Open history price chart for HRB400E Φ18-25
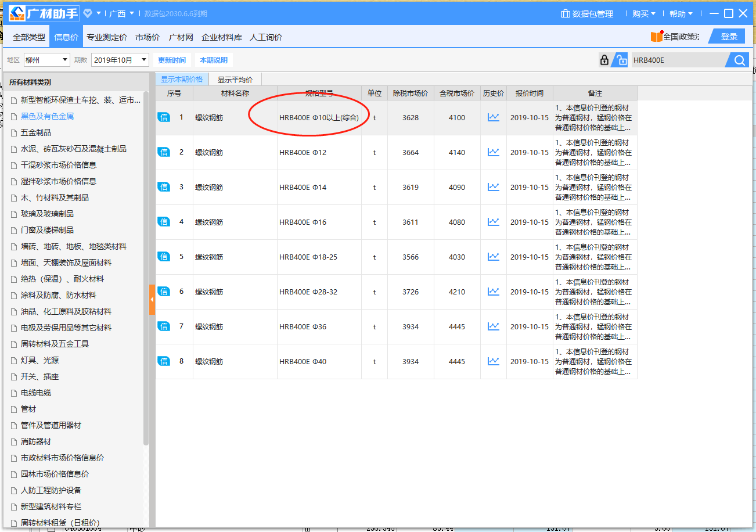Viewport: 756px width, 532px height. [494, 257]
